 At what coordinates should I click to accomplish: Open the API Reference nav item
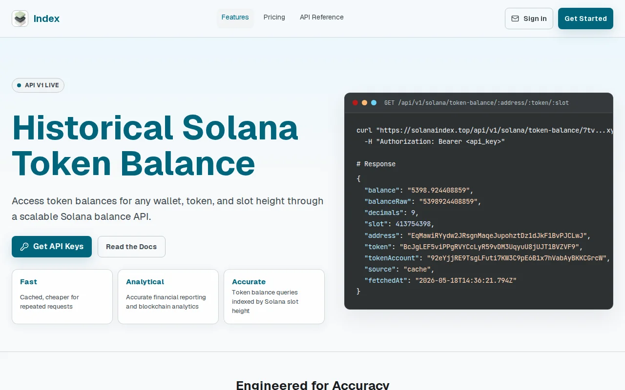(x=322, y=18)
